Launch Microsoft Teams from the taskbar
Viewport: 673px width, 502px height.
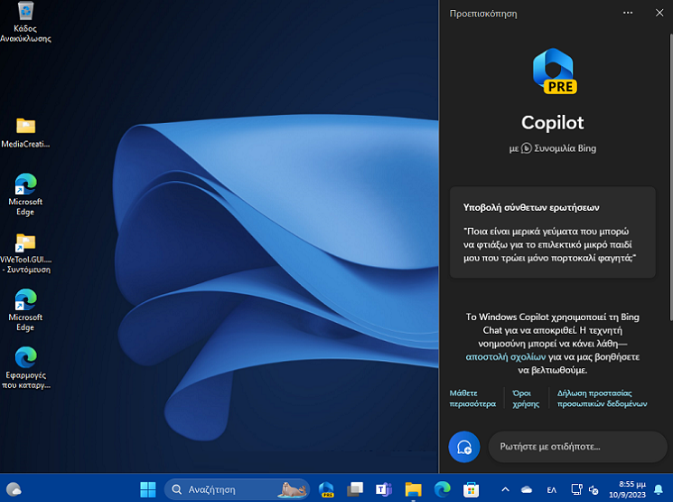(x=384, y=489)
